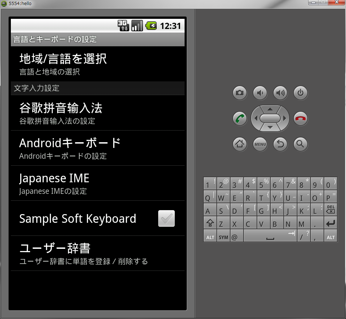Click the G key on the keyboard
The image size is (346, 319).
click(263, 209)
